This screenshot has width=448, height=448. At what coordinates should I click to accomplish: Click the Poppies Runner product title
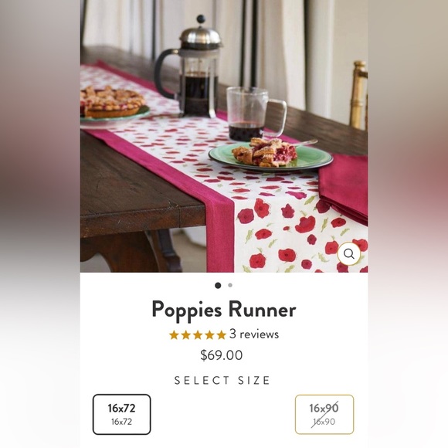pyautogui.click(x=224, y=311)
